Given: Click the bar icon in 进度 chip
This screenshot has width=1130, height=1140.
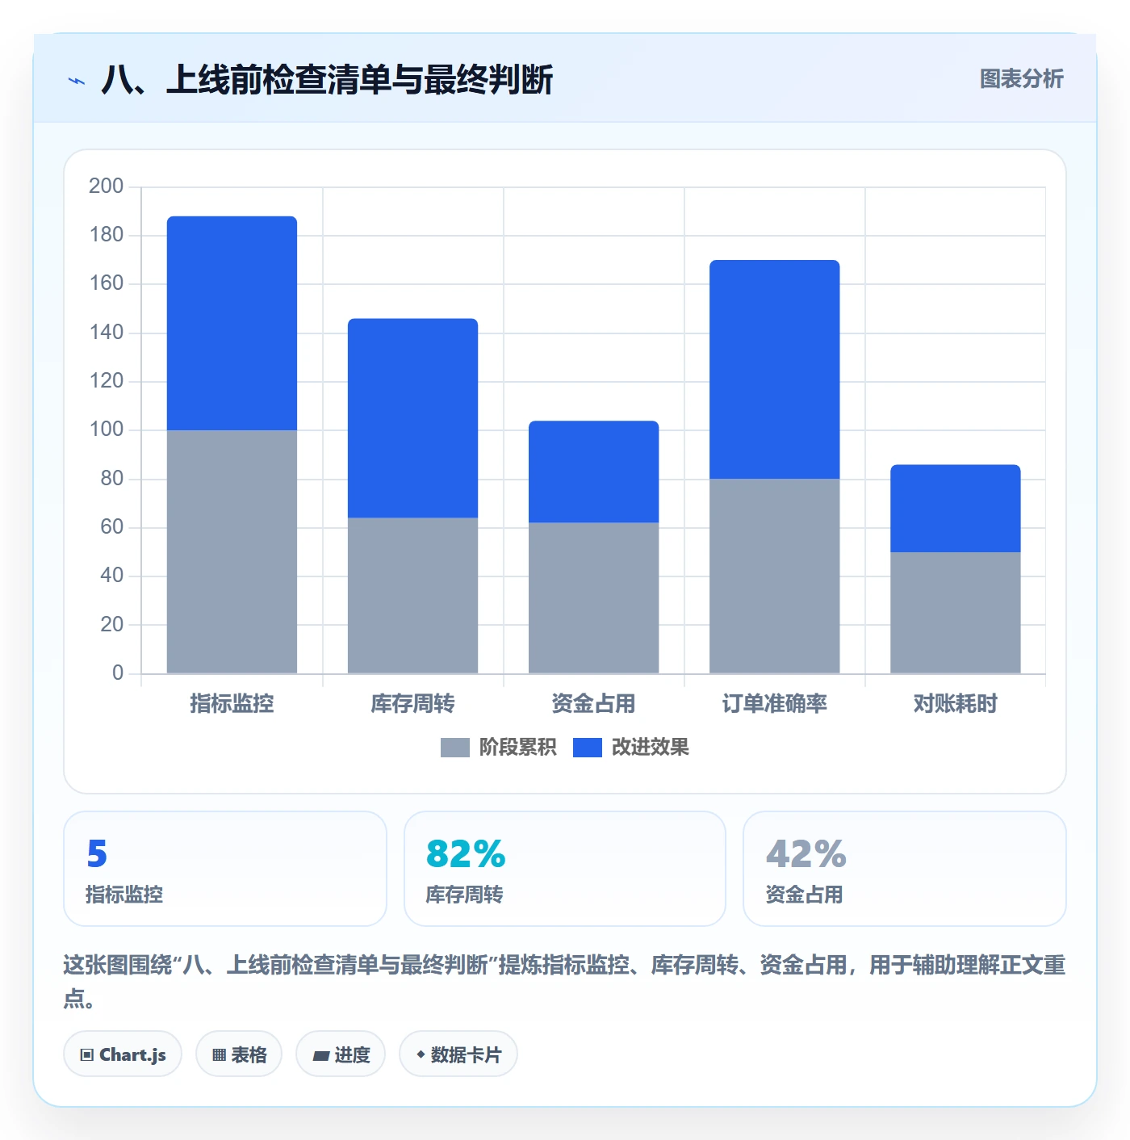Looking at the screenshot, I should pos(320,1055).
